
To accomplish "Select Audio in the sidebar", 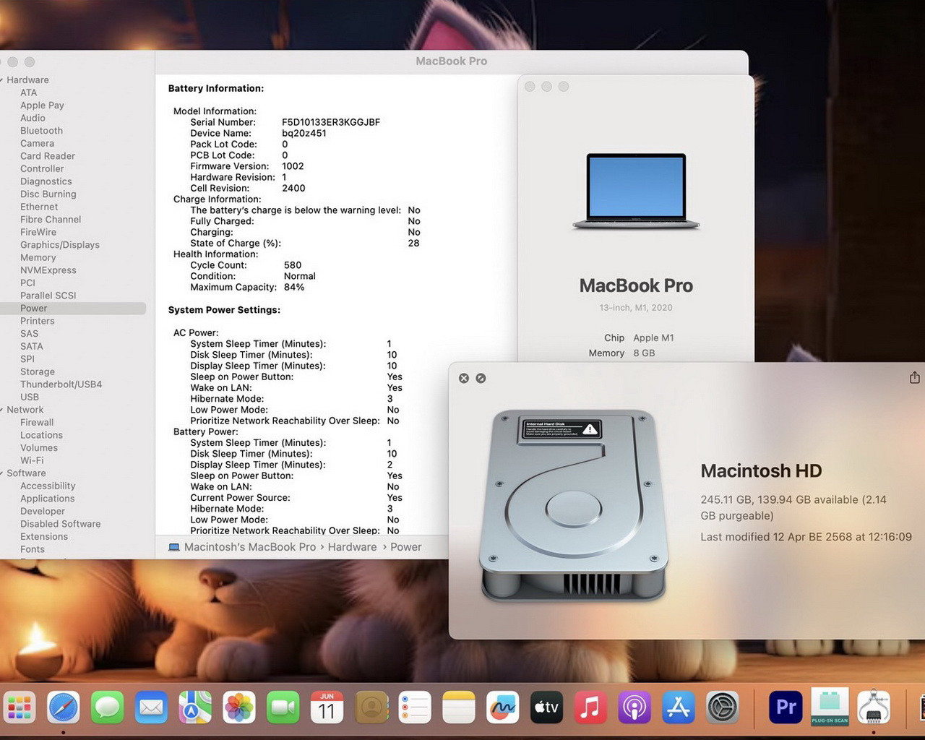I will coord(33,118).
